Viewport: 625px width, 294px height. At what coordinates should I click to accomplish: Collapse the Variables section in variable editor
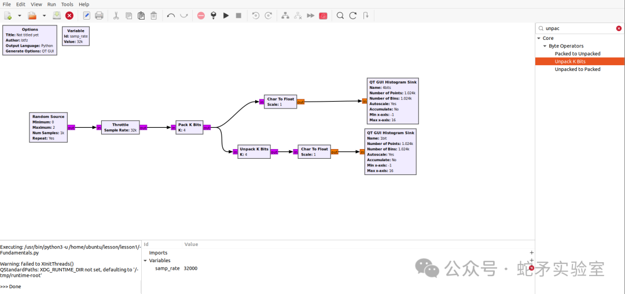click(x=145, y=260)
